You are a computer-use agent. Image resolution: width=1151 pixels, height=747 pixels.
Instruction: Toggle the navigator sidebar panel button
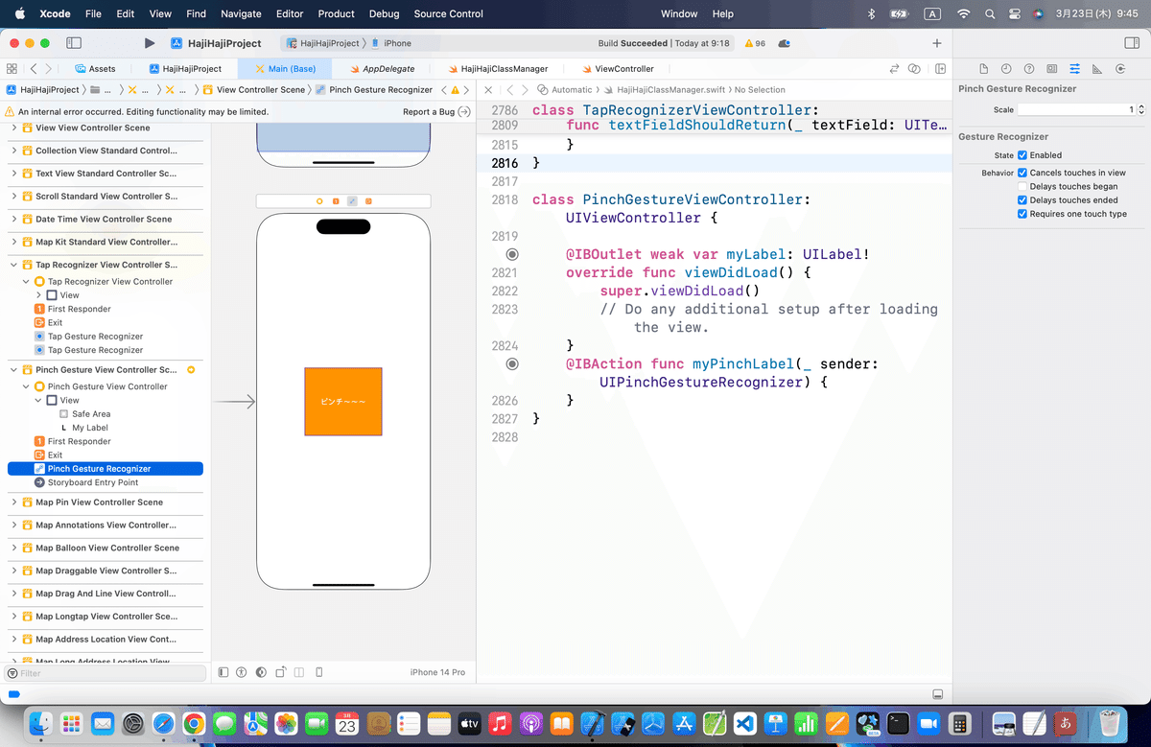pyautogui.click(x=74, y=43)
